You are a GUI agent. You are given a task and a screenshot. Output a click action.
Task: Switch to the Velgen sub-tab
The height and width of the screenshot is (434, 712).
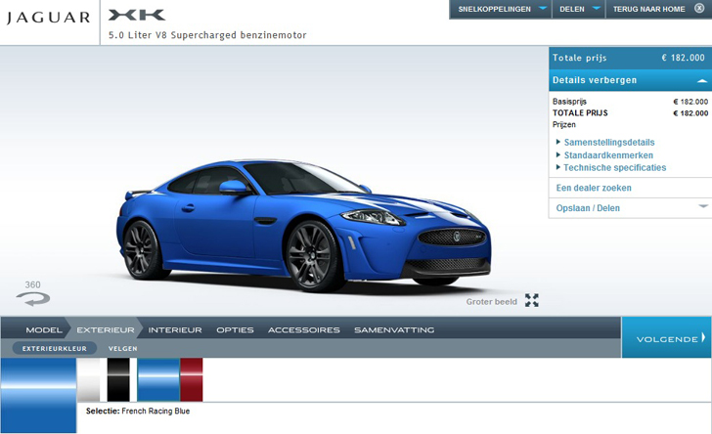(122, 349)
